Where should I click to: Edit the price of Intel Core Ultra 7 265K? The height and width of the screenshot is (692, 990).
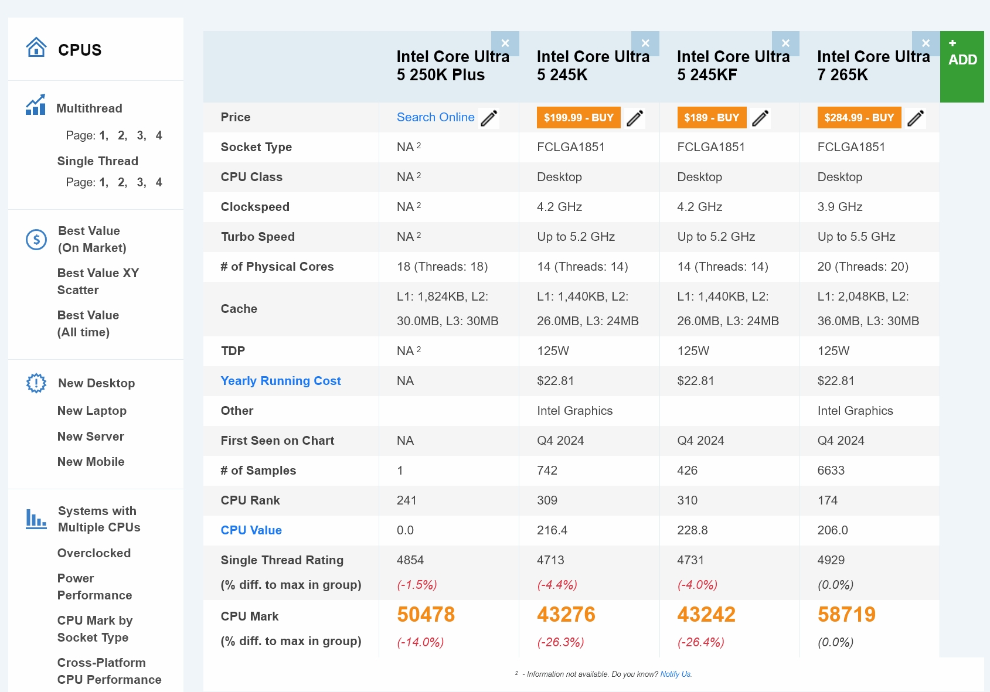tap(916, 118)
